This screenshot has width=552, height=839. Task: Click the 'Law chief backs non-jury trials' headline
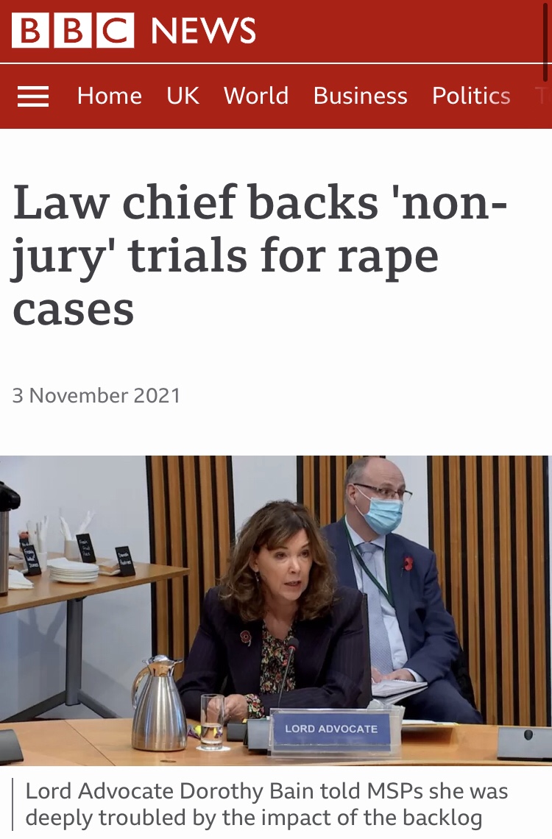click(x=260, y=255)
